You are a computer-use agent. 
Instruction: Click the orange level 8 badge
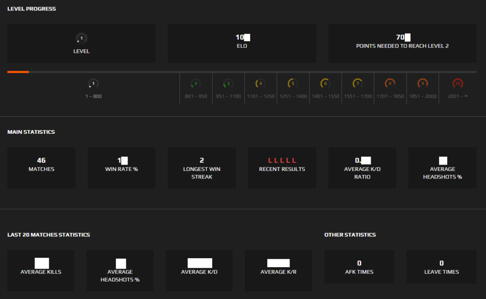(390, 83)
